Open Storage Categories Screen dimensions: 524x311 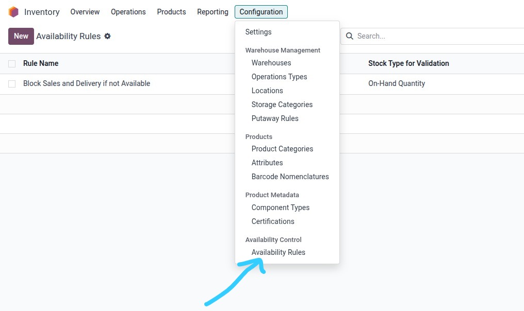tap(282, 104)
